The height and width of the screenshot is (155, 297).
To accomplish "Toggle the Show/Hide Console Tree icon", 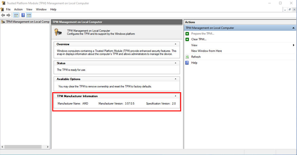I will (16, 15).
